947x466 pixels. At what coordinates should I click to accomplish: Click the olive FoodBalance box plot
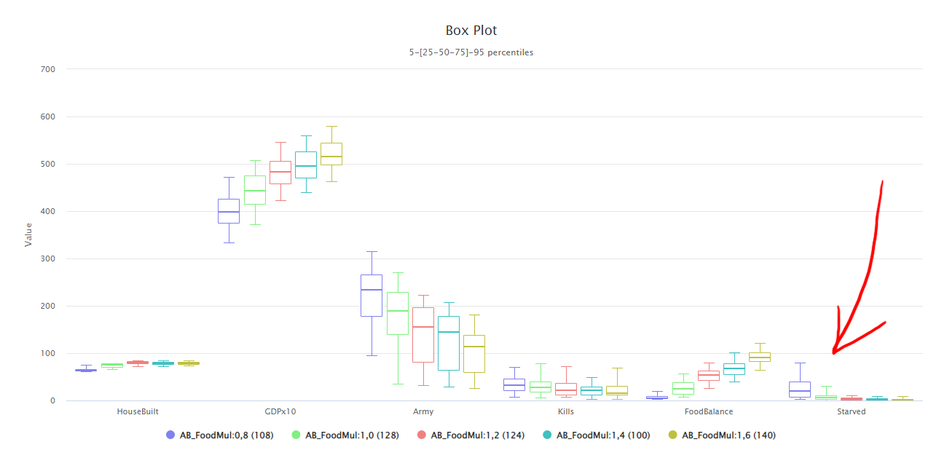(760, 357)
